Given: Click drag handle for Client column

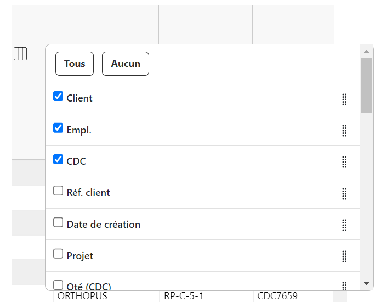Looking at the screenshot, I should click(x=344, y=99).
